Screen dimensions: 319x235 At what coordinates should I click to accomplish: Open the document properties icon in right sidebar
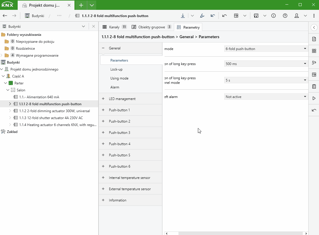[x=314, y=39]
